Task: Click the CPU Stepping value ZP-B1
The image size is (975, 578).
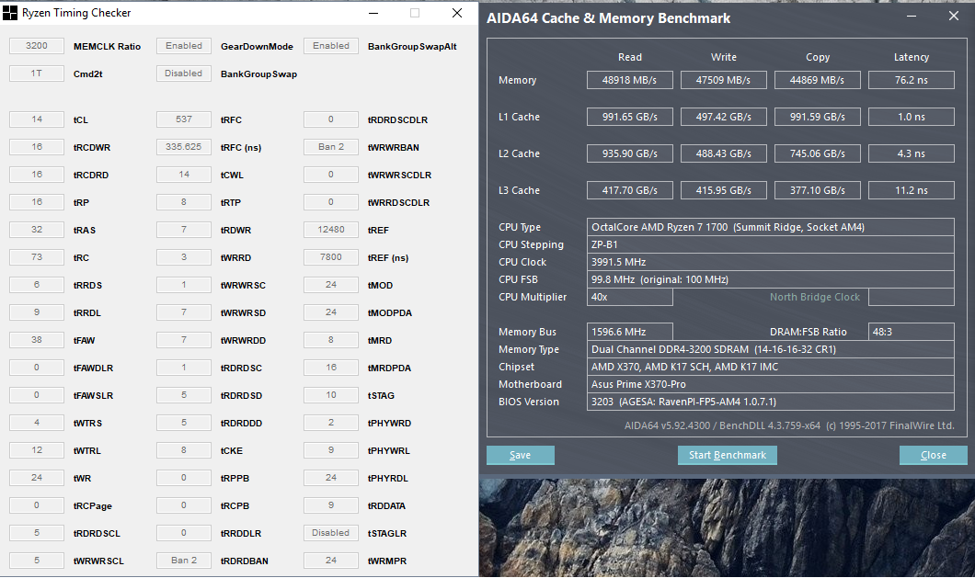Action: (x=771, y=244)
